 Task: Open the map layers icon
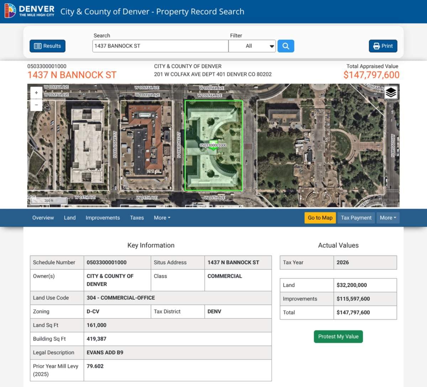pyautogui.click(x=391, y=92)
